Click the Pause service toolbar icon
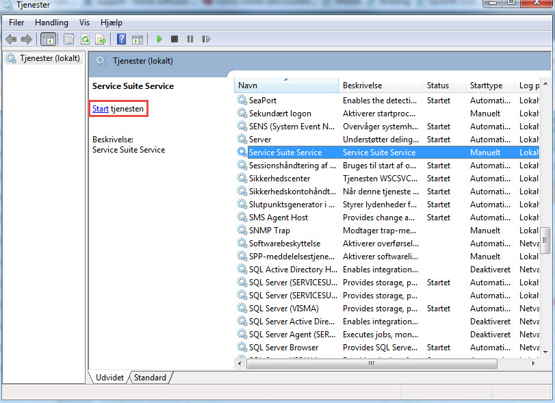Viewport: 555px width, 403px height. tap(190, 40)
